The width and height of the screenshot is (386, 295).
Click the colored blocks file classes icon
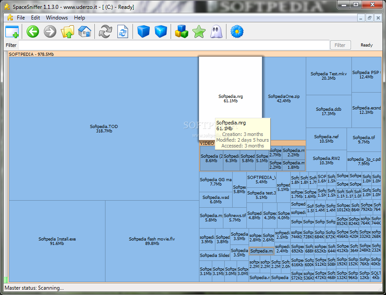(182, 31)
